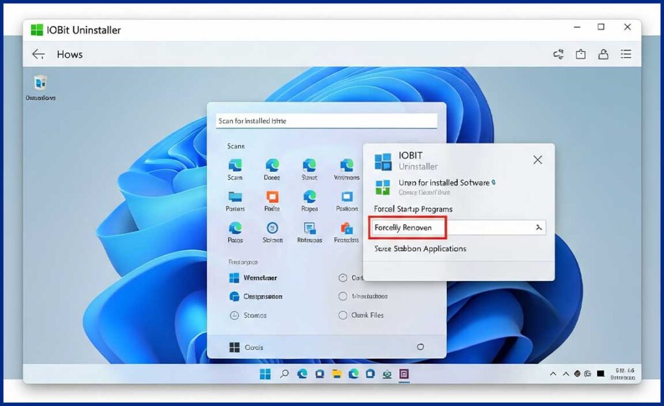Launch IObit Uninstaller from the taskbar
Screen dimensions: 664x406
point(405,374)
